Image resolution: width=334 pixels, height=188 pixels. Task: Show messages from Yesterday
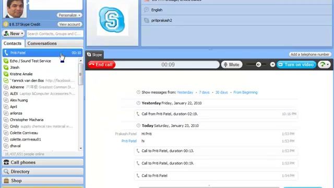tap(185, 92)
